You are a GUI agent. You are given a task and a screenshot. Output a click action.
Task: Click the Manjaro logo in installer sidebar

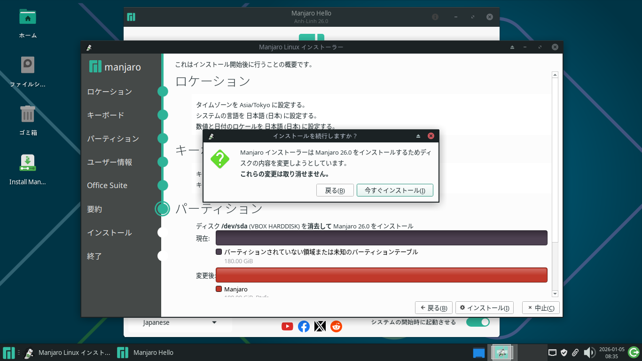click(115, 67)
